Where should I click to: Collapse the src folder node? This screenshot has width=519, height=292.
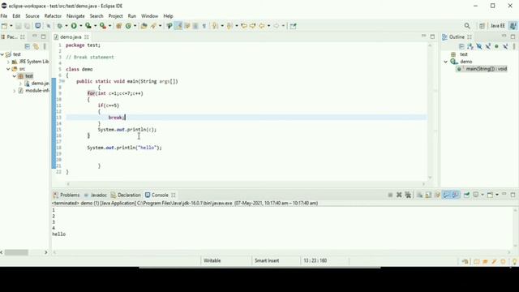(x=8, y=69)
